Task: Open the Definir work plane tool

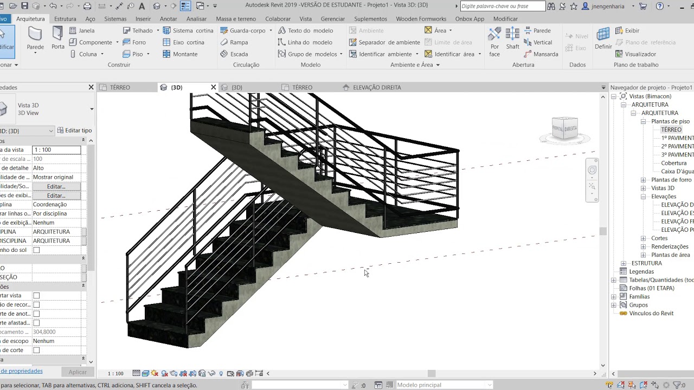Action: coord(603,38)
